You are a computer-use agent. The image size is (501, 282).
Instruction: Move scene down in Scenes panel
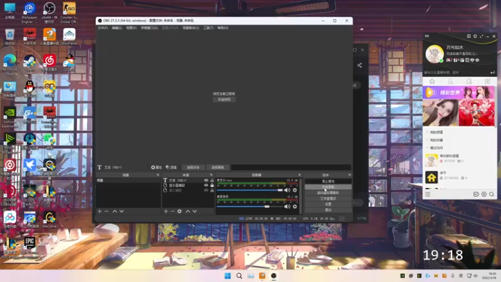point(121,211)
